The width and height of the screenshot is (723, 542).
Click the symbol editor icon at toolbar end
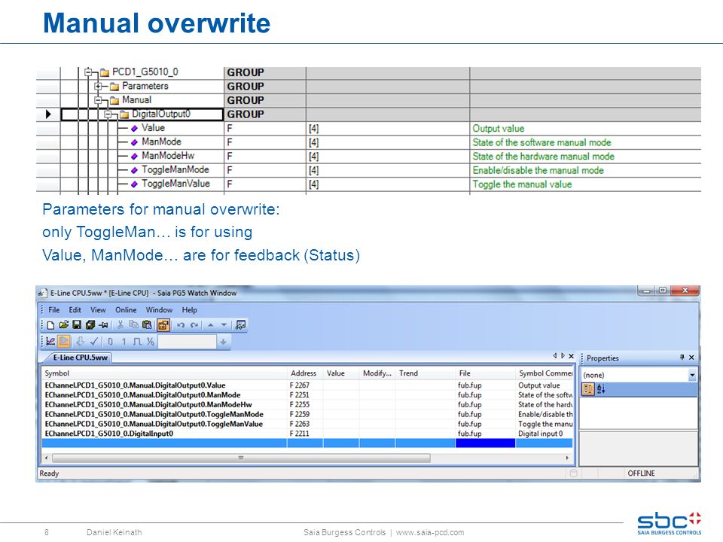click(240, 325)
